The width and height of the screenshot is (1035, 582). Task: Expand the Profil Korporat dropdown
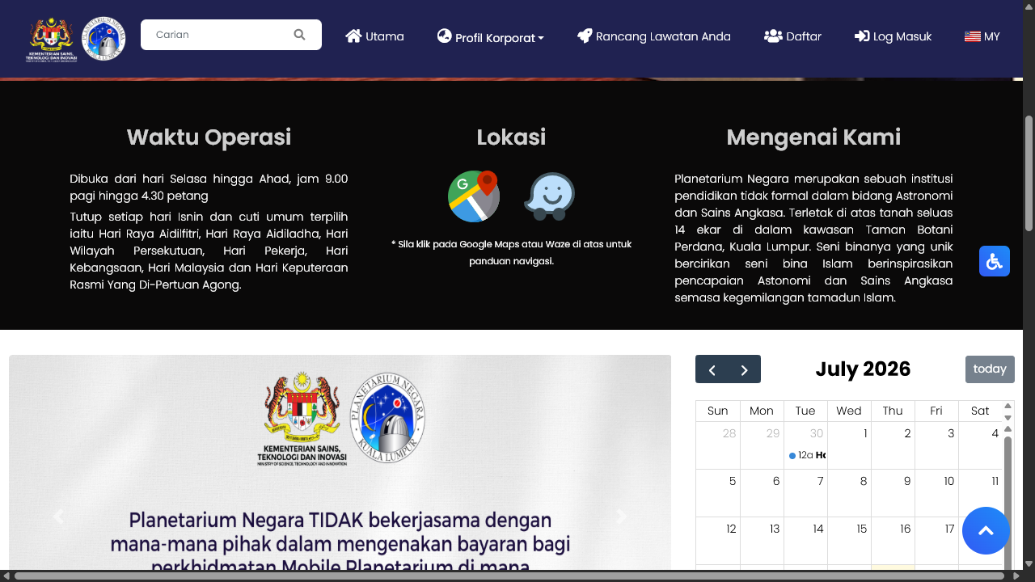(x=491, y=37)
